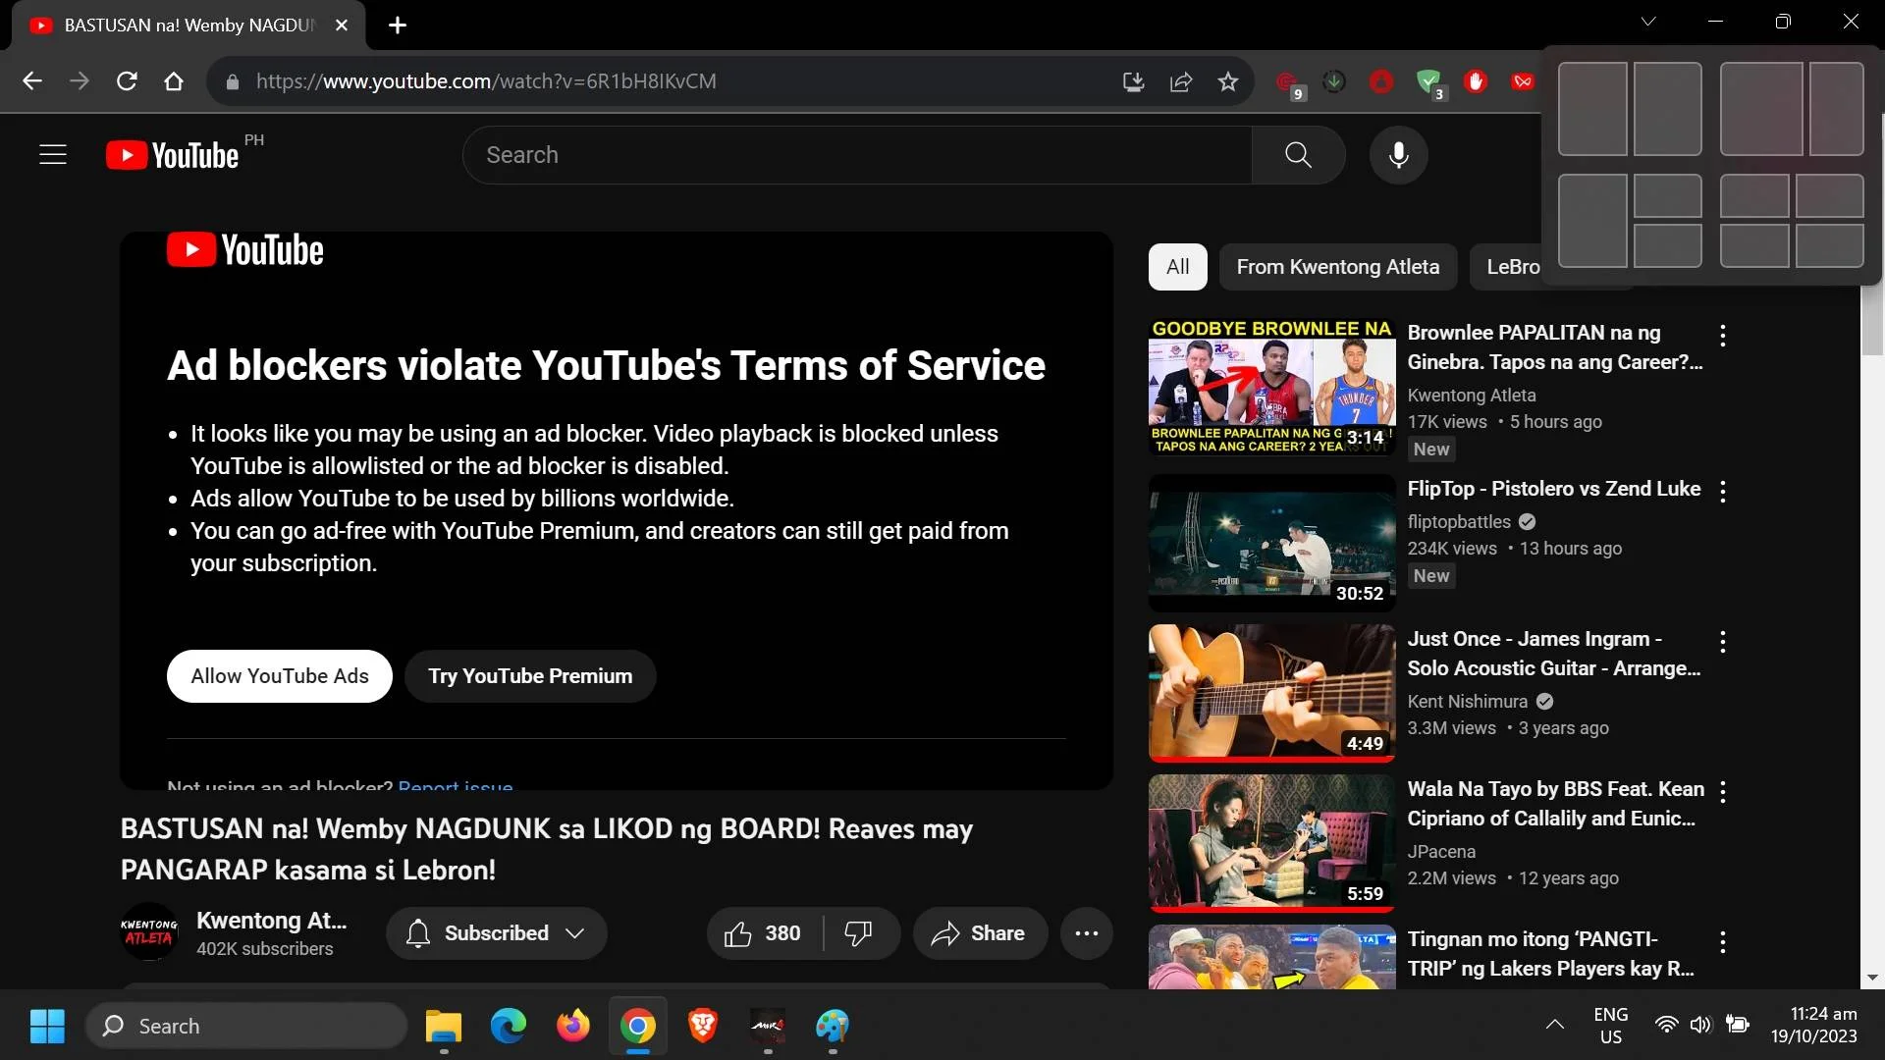Play the FlipTop 30:52 thumbnail
Image resolution: width=1885 pixels, height=1060 pixels.
1272,543
